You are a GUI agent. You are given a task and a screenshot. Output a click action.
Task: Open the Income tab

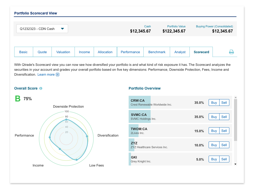84,52
